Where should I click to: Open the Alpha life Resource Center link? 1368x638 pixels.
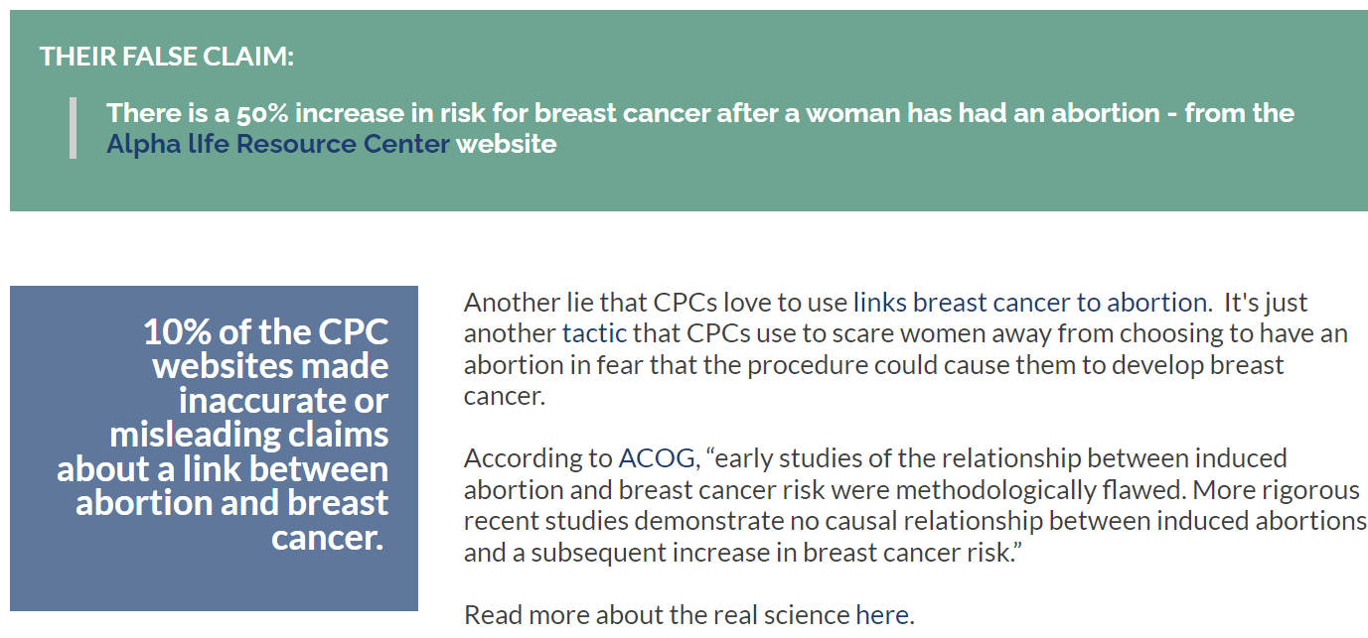coord(278,144)
